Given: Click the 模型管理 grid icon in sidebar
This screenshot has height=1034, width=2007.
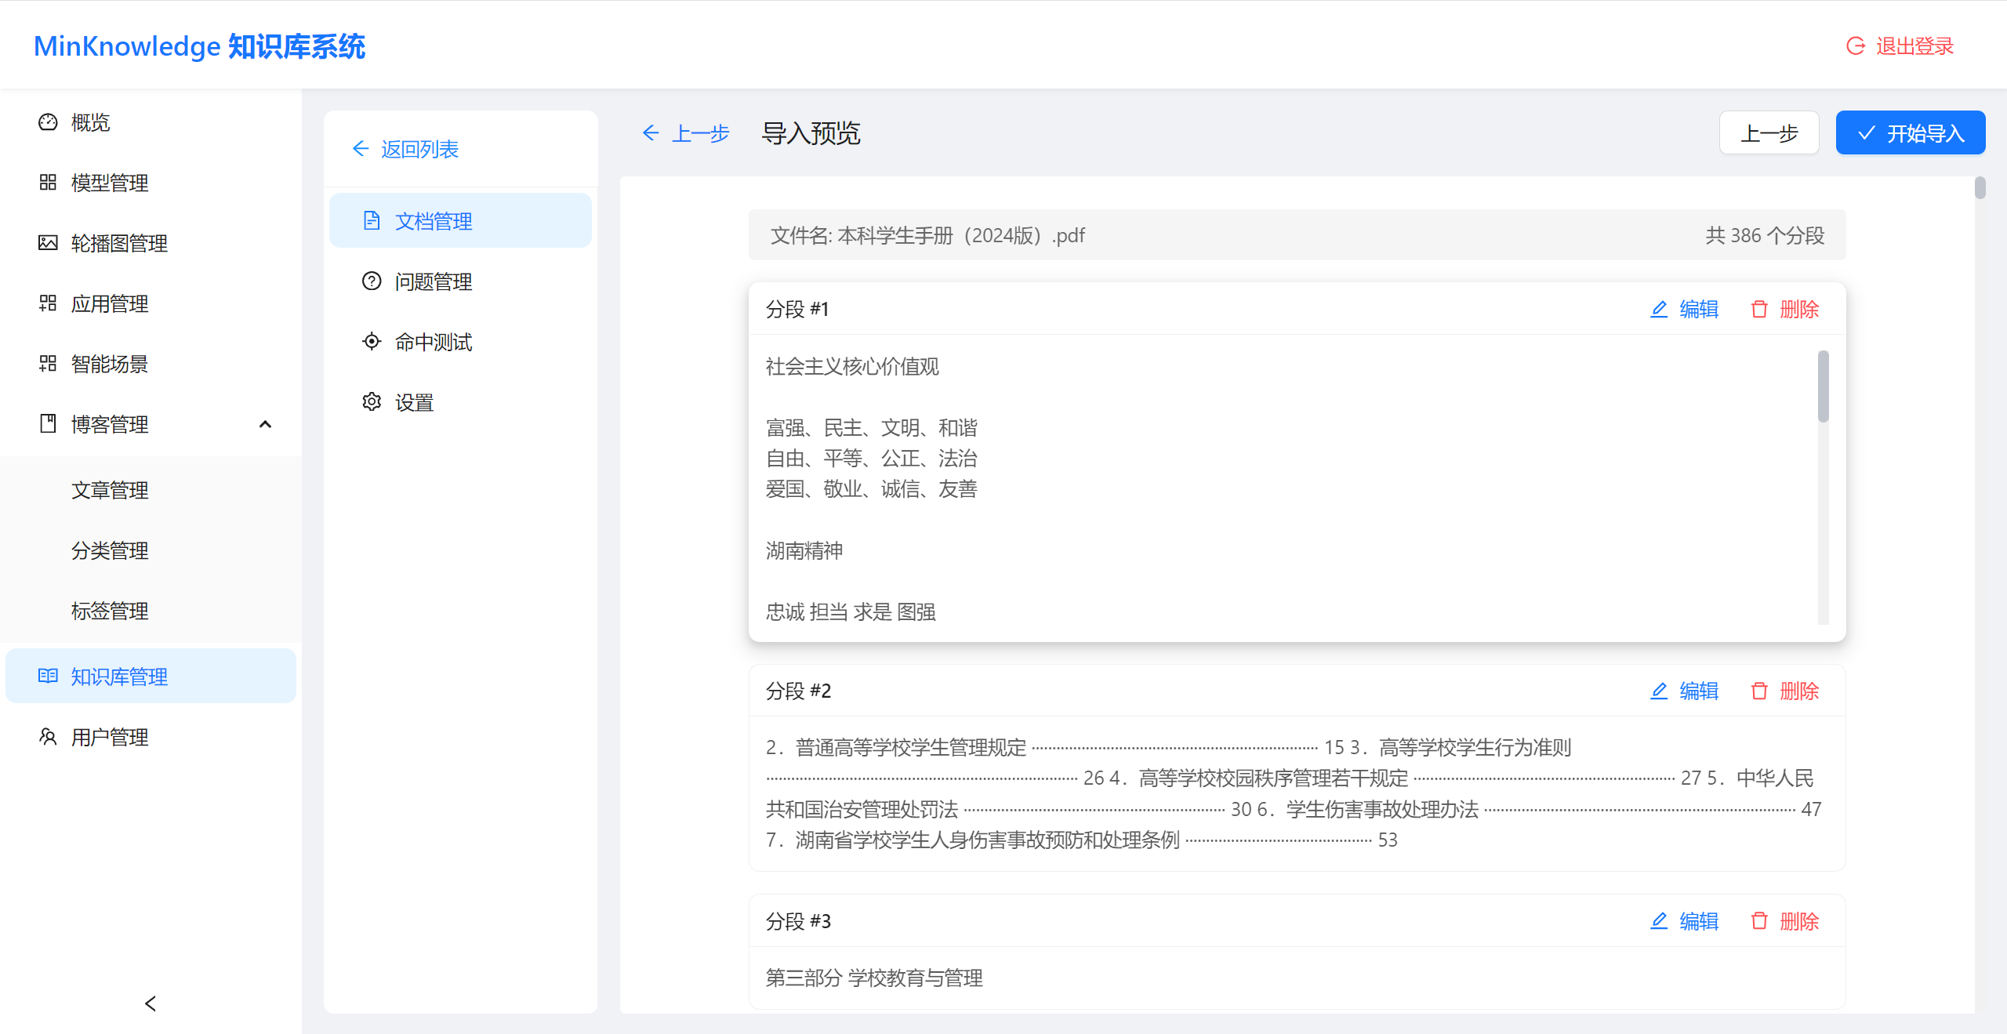Looking at the screenshot, I should (48, 183).
